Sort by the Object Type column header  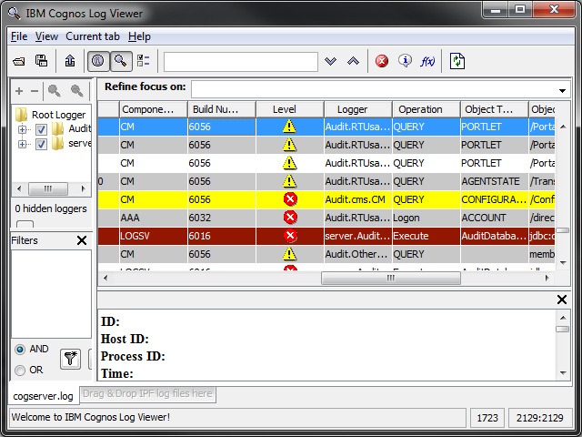495,109
